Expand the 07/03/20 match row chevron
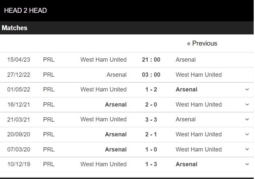 (x=247, y=149)
